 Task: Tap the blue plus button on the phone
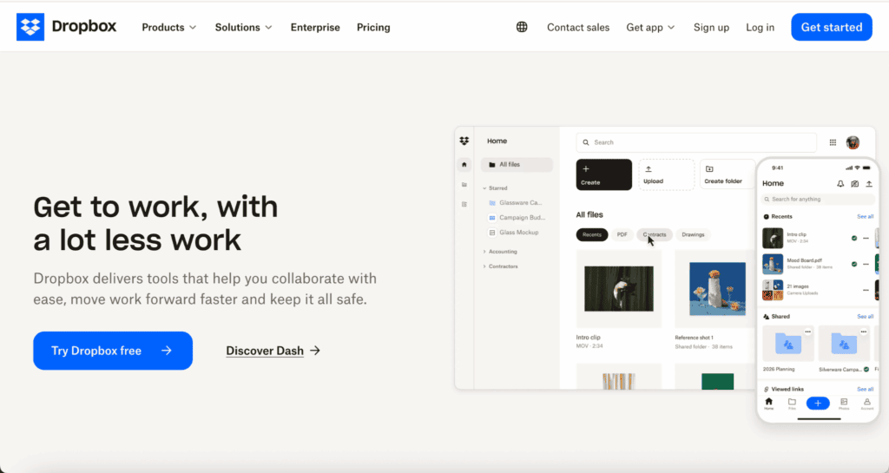(x=818, y=404)
